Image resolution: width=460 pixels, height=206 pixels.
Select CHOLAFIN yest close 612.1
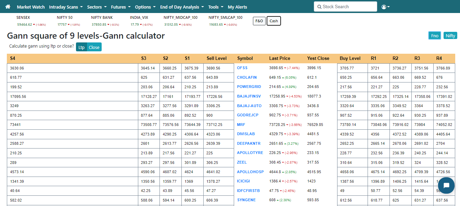pyautogui.click(x=312, y=77)
